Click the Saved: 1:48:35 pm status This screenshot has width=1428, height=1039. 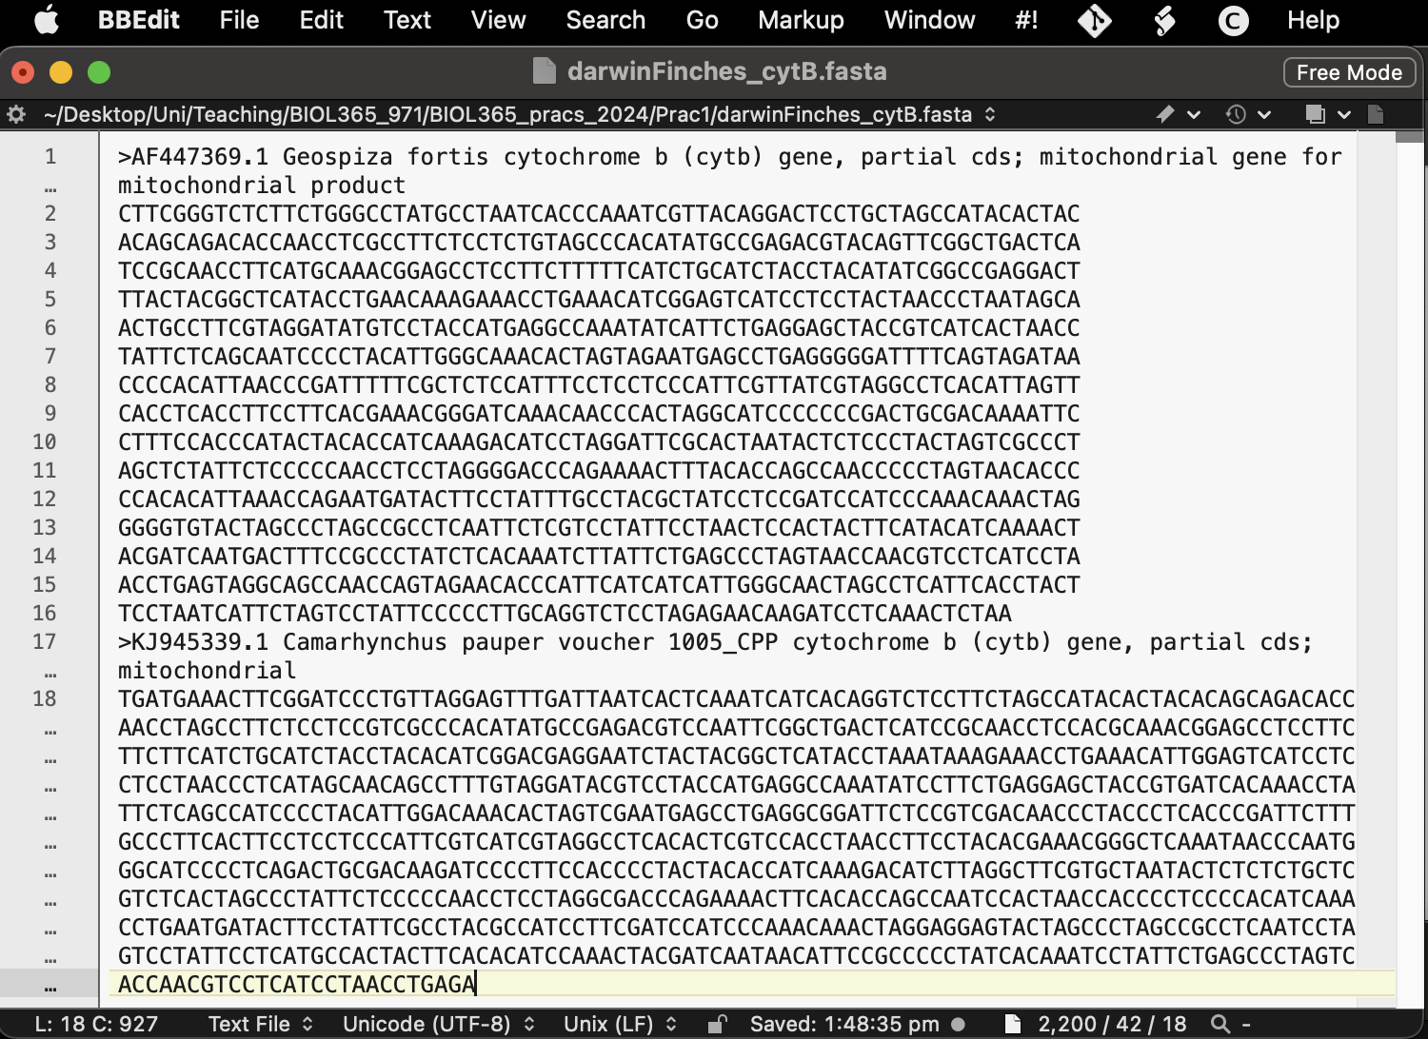pos(844,1024)
